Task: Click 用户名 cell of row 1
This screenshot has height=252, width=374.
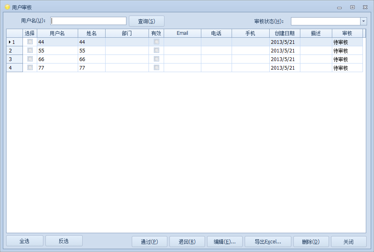Action: [x=57, y=42]
